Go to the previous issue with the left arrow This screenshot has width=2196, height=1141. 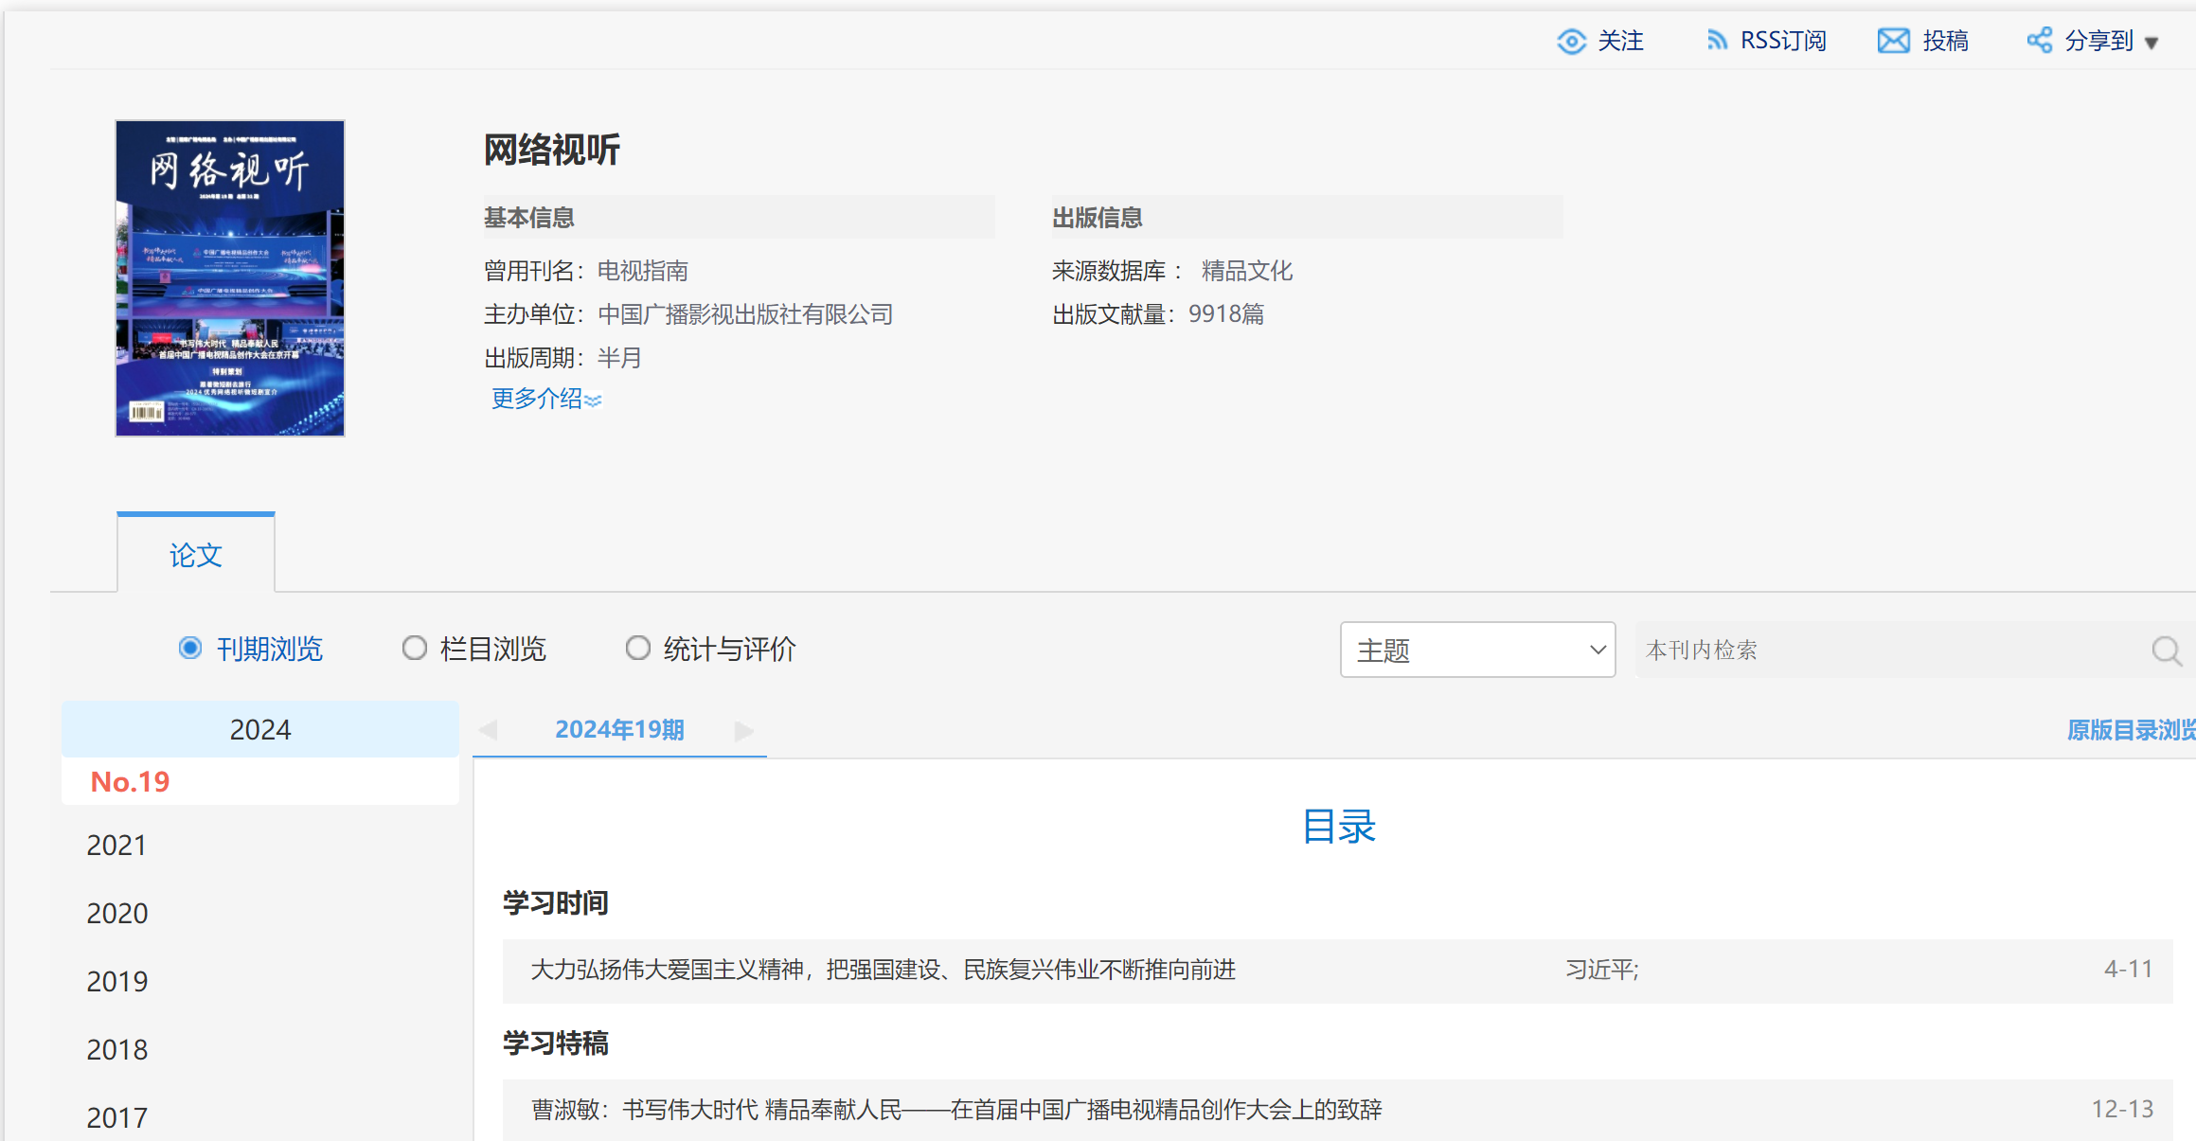tap(489, 730)
